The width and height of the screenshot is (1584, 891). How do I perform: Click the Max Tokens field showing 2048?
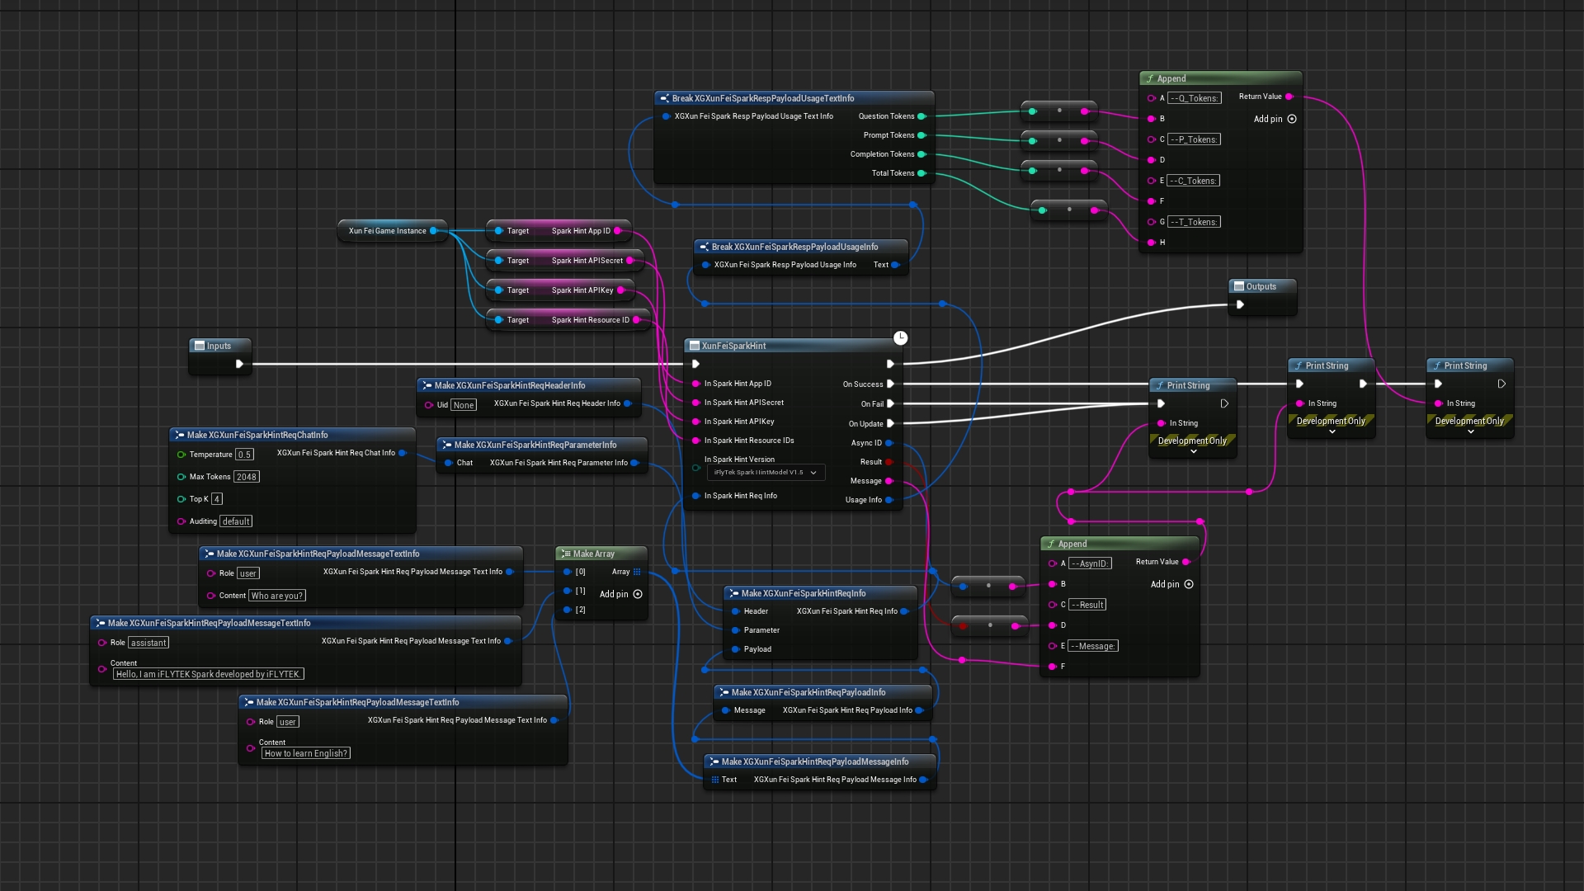(x=246, y=477)
